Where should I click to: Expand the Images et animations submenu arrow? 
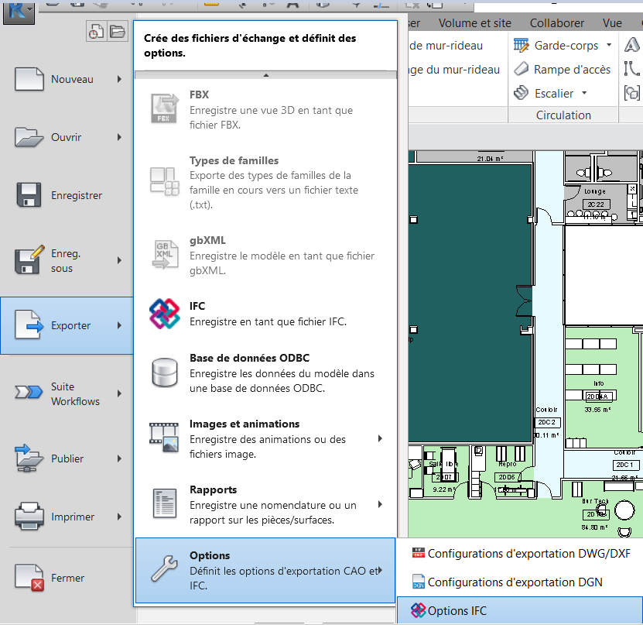pos(380,439)
